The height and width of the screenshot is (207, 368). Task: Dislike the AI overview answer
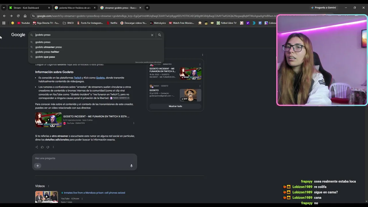click(48, 147)
